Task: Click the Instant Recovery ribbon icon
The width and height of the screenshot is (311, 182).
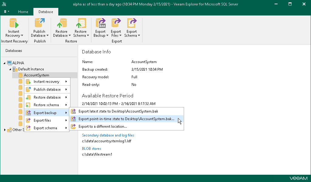Action: click(x=14, y=23)
